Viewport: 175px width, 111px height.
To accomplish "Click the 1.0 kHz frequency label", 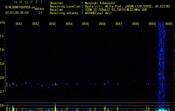I will (2, 50).
